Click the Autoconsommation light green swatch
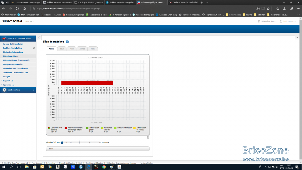This screenshot has height=170, width=302. coord(115,128)
